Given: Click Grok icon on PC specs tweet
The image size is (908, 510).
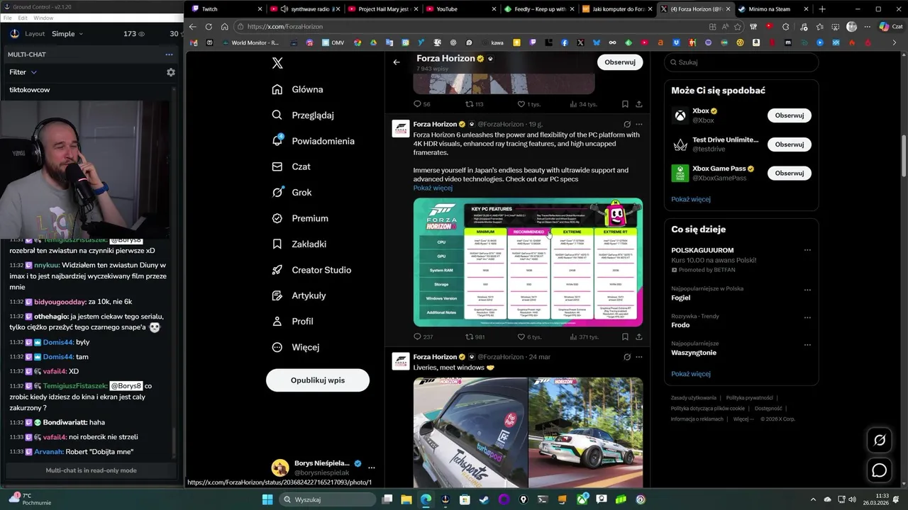Looking at the screenshot, I should coord(626,124).
